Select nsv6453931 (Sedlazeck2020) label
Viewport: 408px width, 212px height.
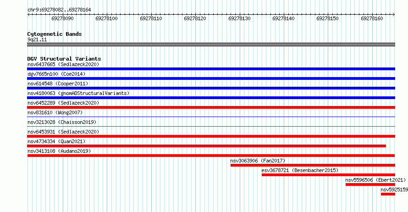pos(63,132)
